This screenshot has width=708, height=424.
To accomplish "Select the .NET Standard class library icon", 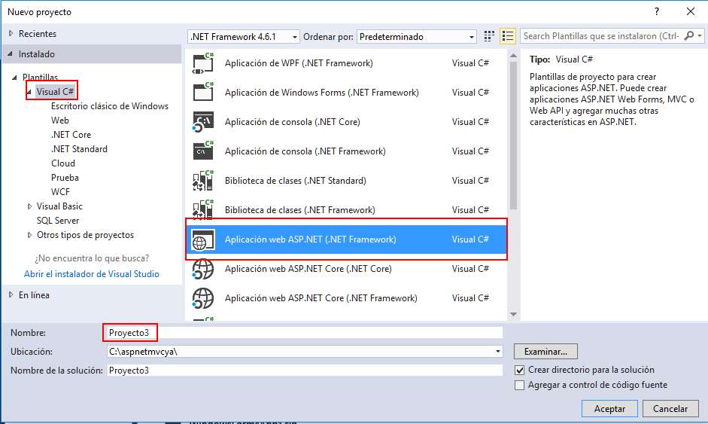I will click(x=203, y=181).
